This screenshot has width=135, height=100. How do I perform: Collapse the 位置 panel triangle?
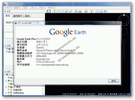[5, 46]
